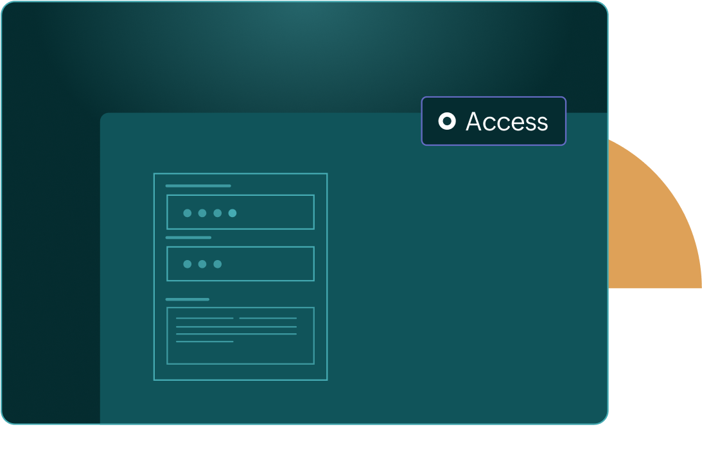Click the Access badge button

point(494,121)
